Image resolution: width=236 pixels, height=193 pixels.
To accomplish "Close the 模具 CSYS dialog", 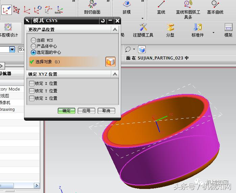I will point(117,21).
